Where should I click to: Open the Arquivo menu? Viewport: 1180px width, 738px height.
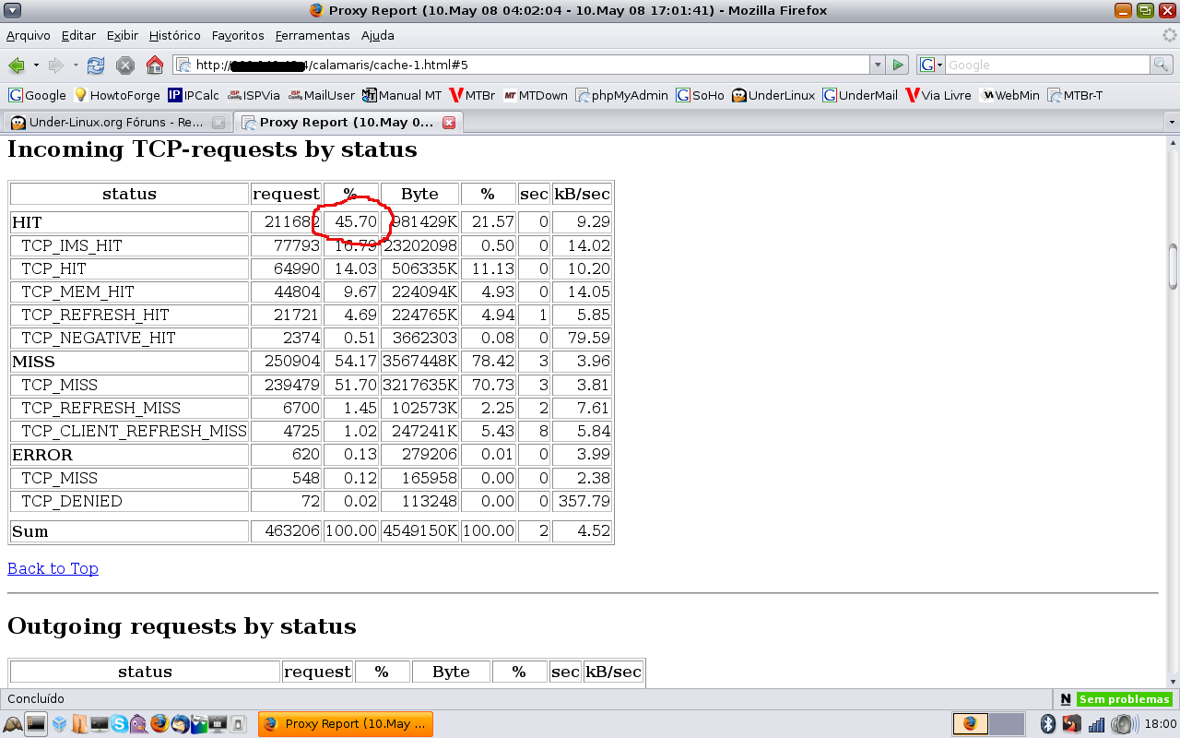(29, 35)
